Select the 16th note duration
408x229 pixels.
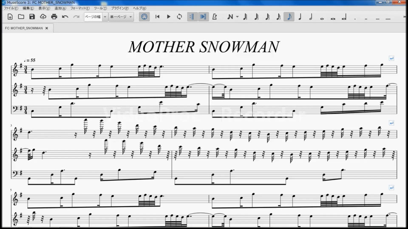click(278, 17)
